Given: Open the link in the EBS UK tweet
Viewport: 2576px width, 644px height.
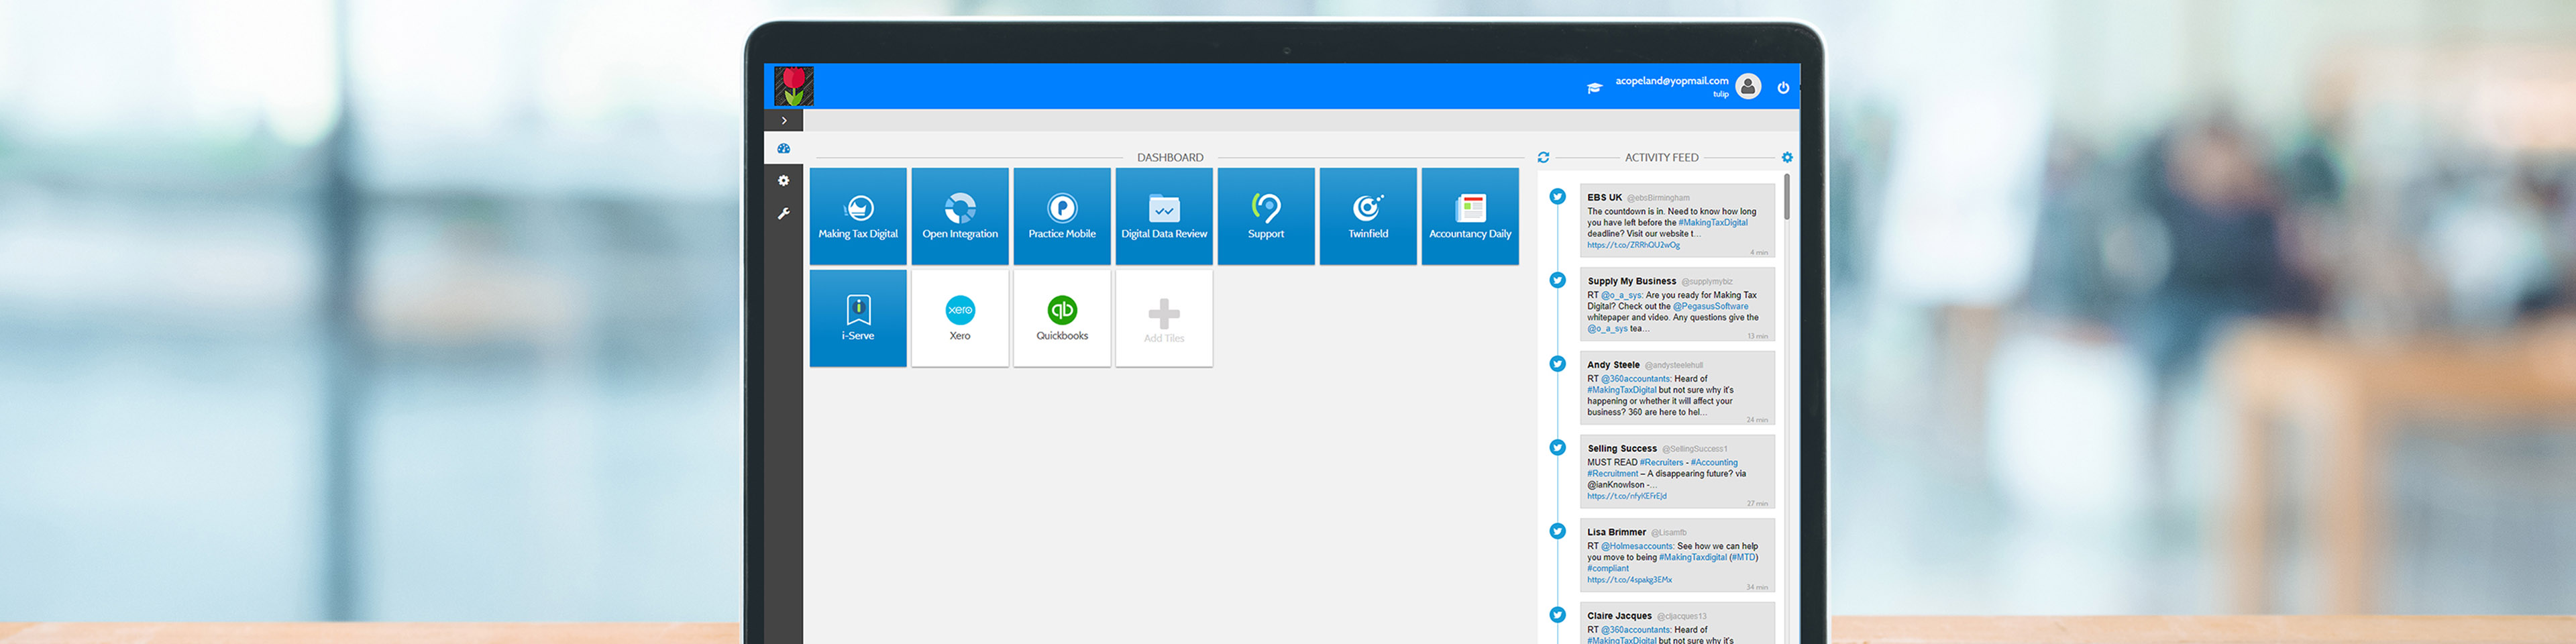Looking at the screenshot, I should click(x=1633, y=245).
